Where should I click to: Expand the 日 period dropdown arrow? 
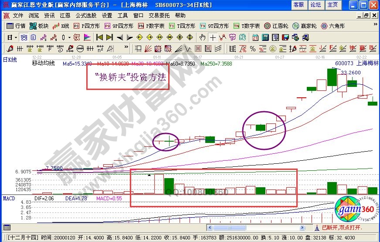coord(16,37)
